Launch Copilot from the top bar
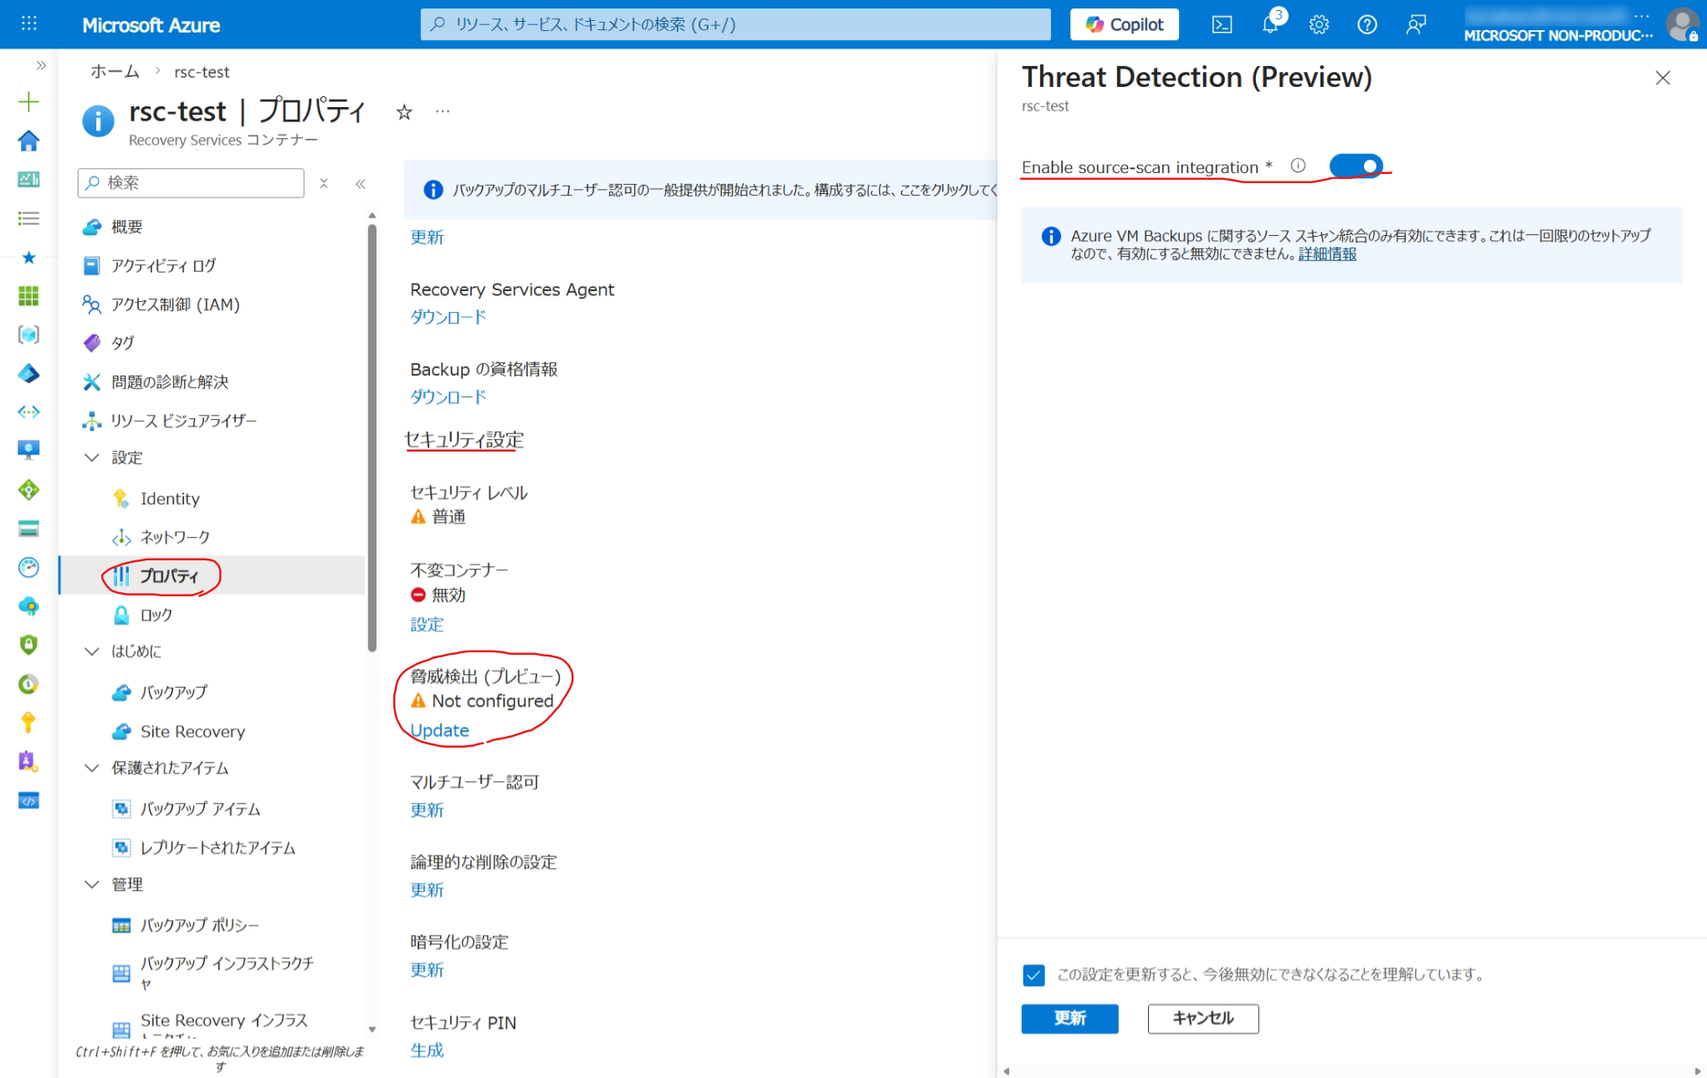The image size is (1707, 1078). tap(1124, 24)
